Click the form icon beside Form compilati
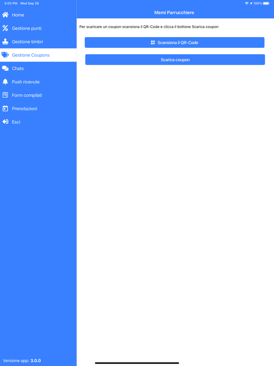Image resolution: width=274 pixels, height=366 pixels. tap(5, 95)
